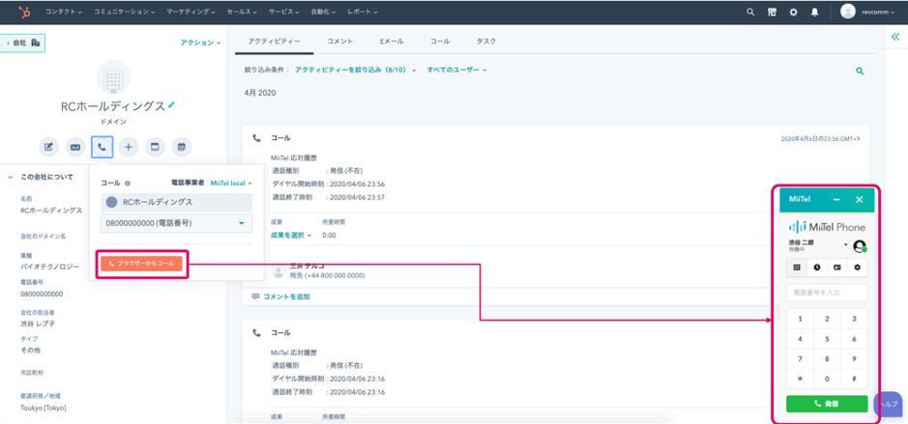Open the MiiTel local provider dropdown
The height and width of the screenshot is (424, 908).
(x=232, y=183)
